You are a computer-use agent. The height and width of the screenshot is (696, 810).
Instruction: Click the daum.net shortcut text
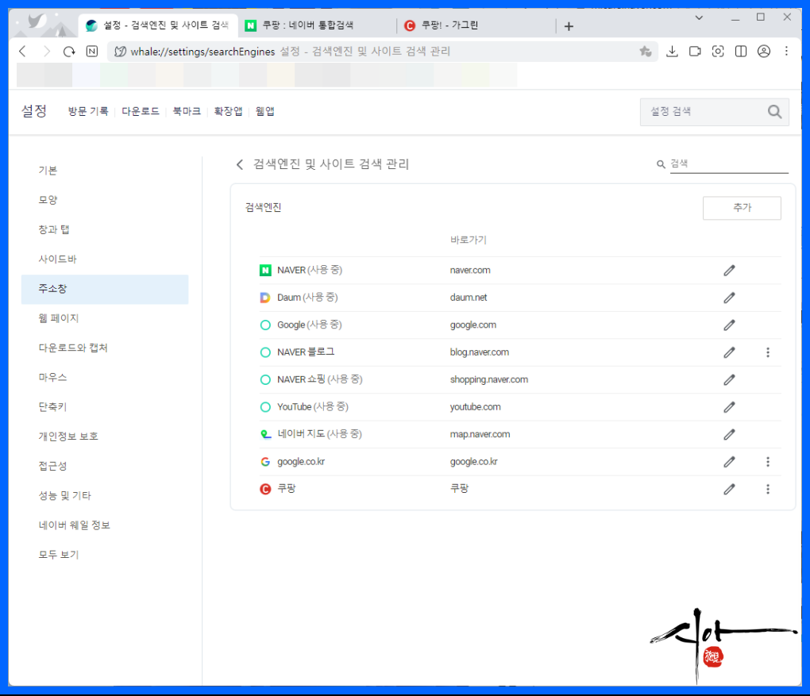tap(468, 298)
